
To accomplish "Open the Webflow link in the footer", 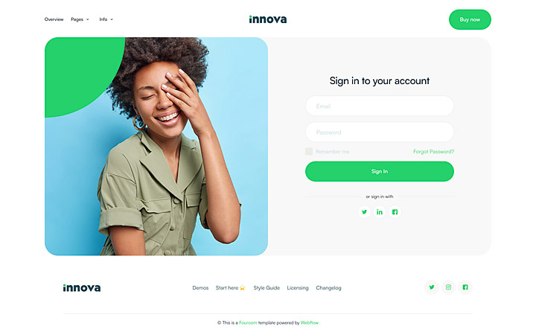I will coord(310,322).
